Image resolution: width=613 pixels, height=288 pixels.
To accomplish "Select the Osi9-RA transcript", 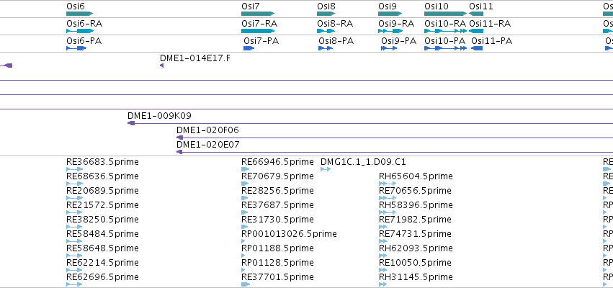I will [x=390, y=31].
